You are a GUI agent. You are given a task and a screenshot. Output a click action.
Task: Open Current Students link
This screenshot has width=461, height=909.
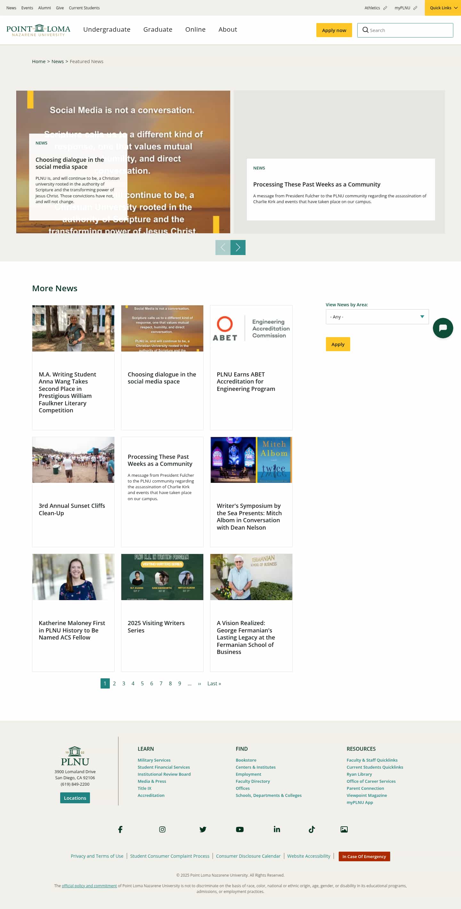click(x=84, y=8)
